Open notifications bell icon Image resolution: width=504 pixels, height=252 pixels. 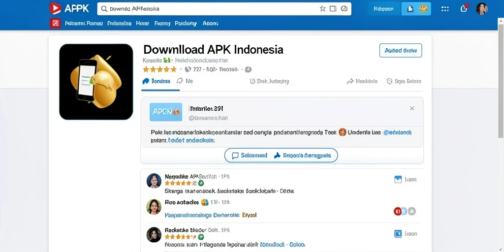pos(464,8)
